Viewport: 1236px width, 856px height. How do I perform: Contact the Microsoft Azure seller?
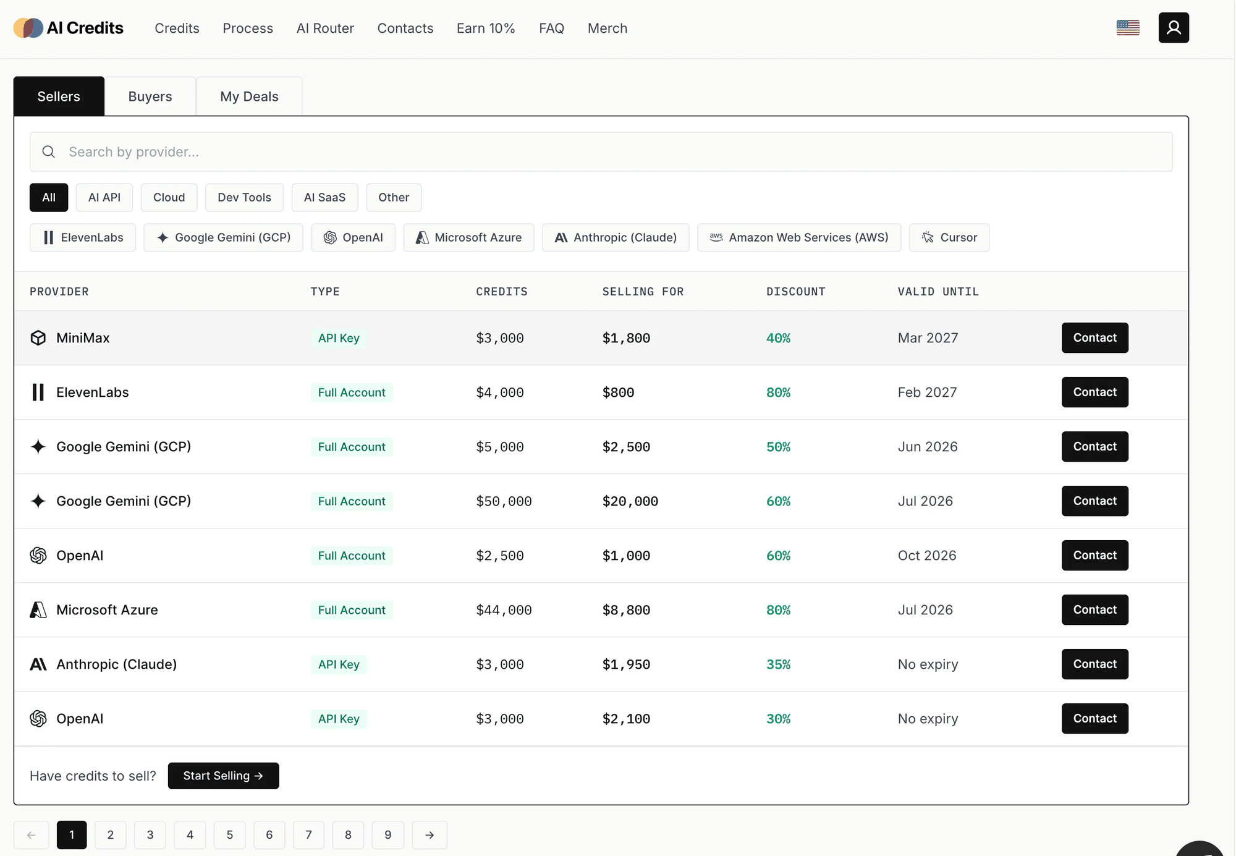[1095, 610]
